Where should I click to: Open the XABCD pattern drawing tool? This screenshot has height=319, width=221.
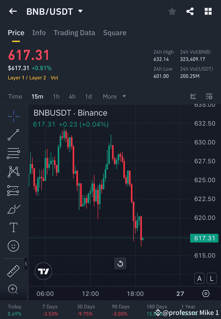click(x=13, y=172)
